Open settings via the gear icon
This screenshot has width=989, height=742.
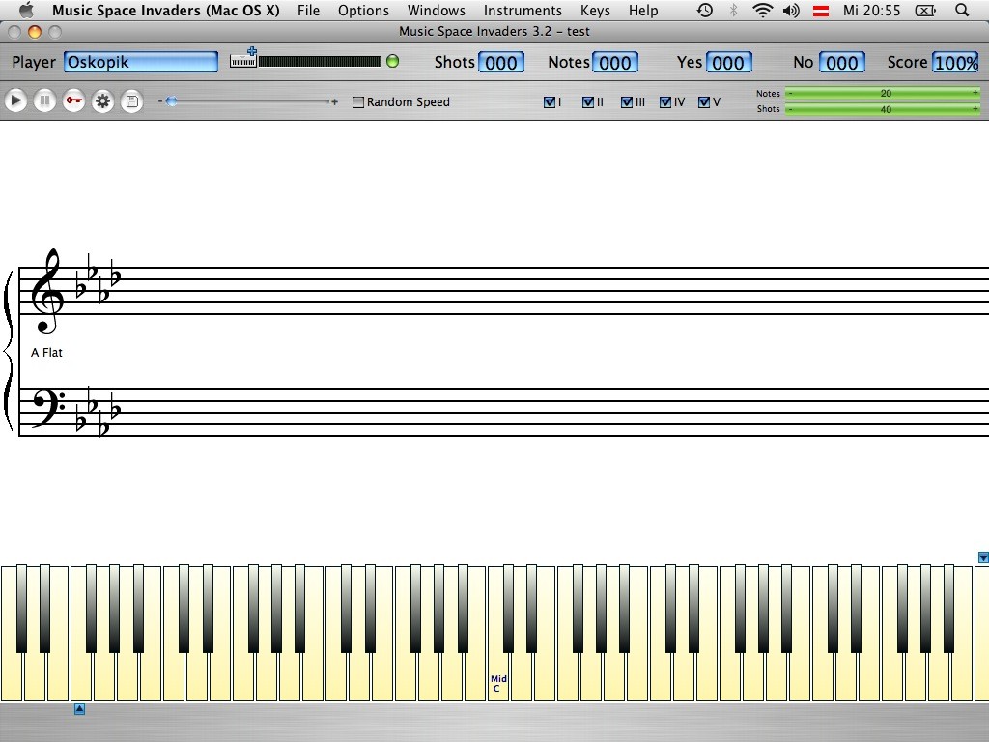(102, 100)
